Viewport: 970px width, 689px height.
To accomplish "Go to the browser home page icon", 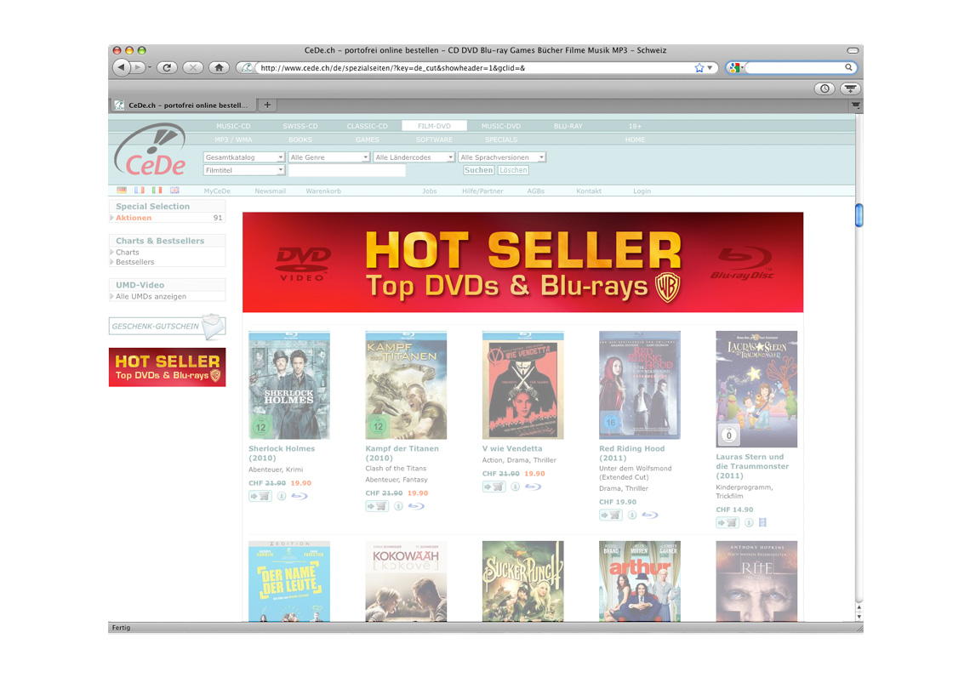I will pyautogui.click(x=219, y=67).
